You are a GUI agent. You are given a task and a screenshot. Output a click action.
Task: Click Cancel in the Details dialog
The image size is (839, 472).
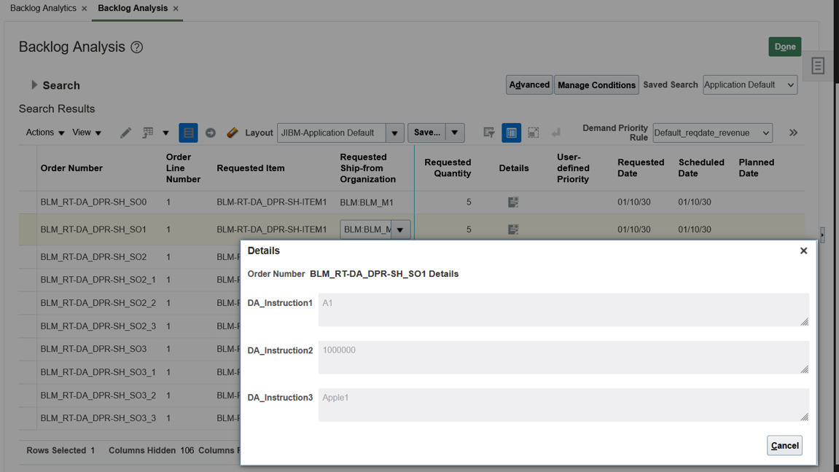pyautogui.click(x=784, y=445)
